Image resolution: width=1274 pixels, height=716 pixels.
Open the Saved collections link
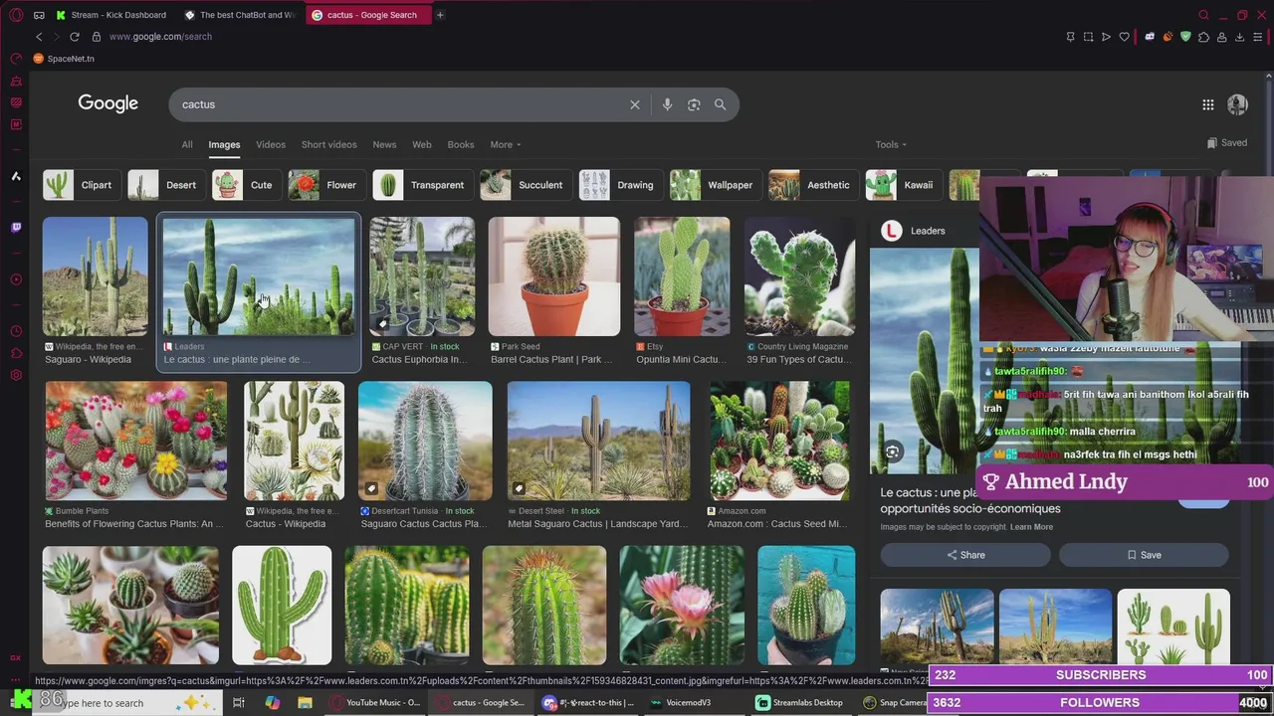click(1226, 143)
